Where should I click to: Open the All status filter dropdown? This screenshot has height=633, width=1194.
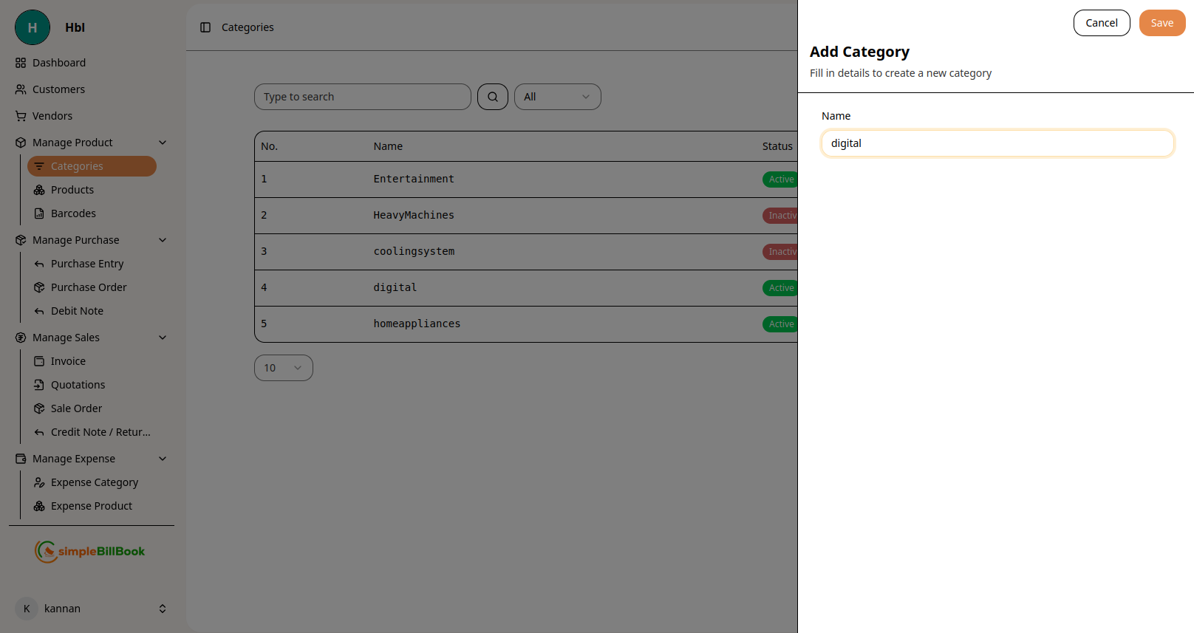[x=557, y=97]
